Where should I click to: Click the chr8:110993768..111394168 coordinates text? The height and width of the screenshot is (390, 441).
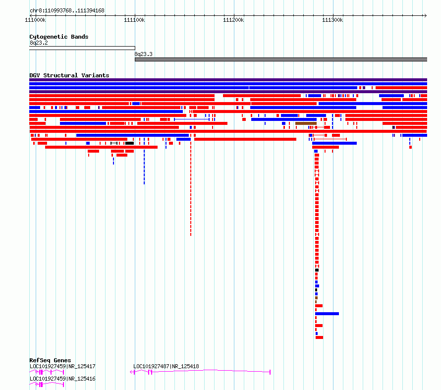click(67, 11)
